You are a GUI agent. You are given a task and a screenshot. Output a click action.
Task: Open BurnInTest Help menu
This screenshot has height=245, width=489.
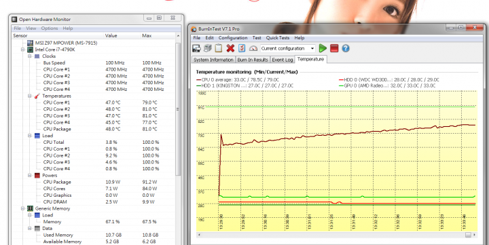coord(300,38)
